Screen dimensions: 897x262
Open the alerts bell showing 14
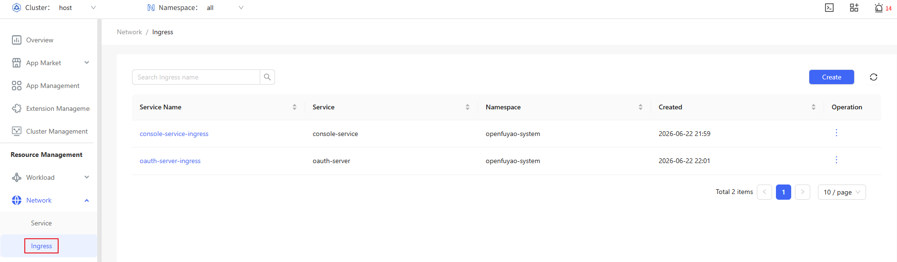883,8
